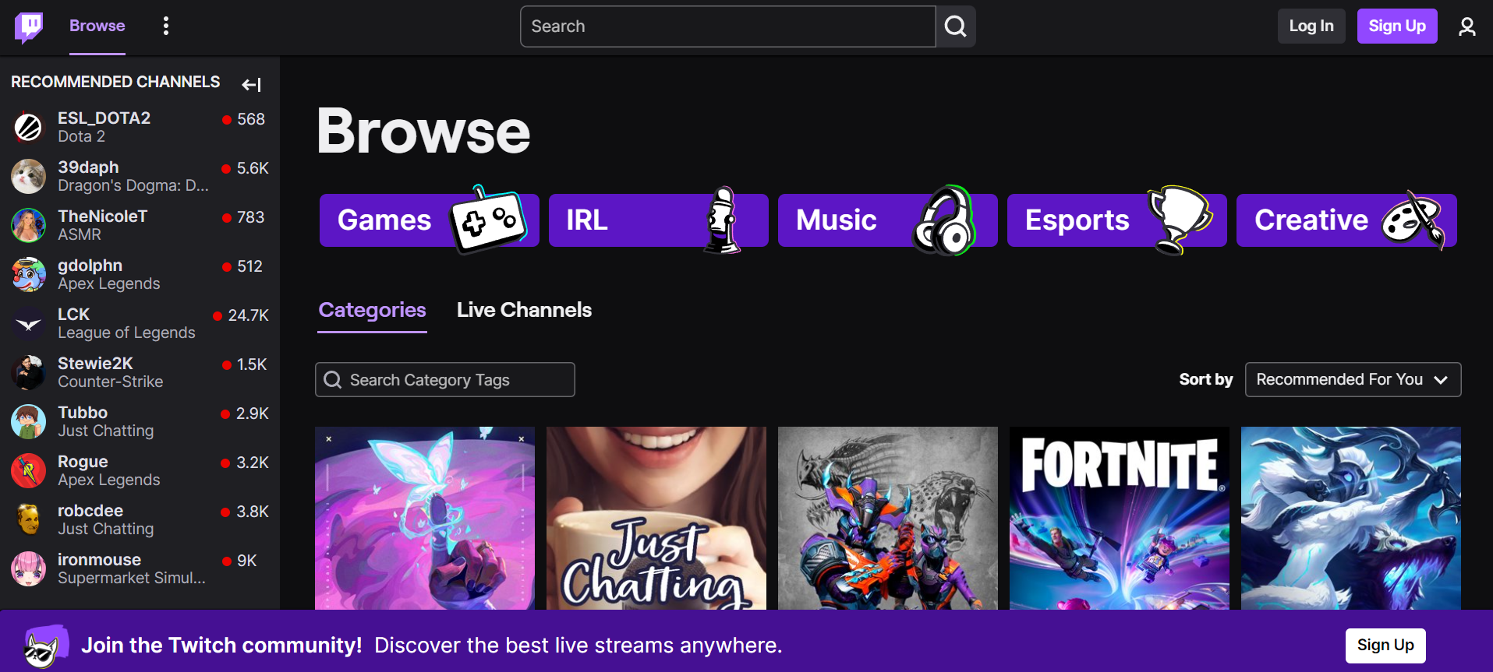The height and width of the screenshot is (672, 1493).
Task: Click 'ASMR' under TheNicoleT
Action: pos(80,234)
